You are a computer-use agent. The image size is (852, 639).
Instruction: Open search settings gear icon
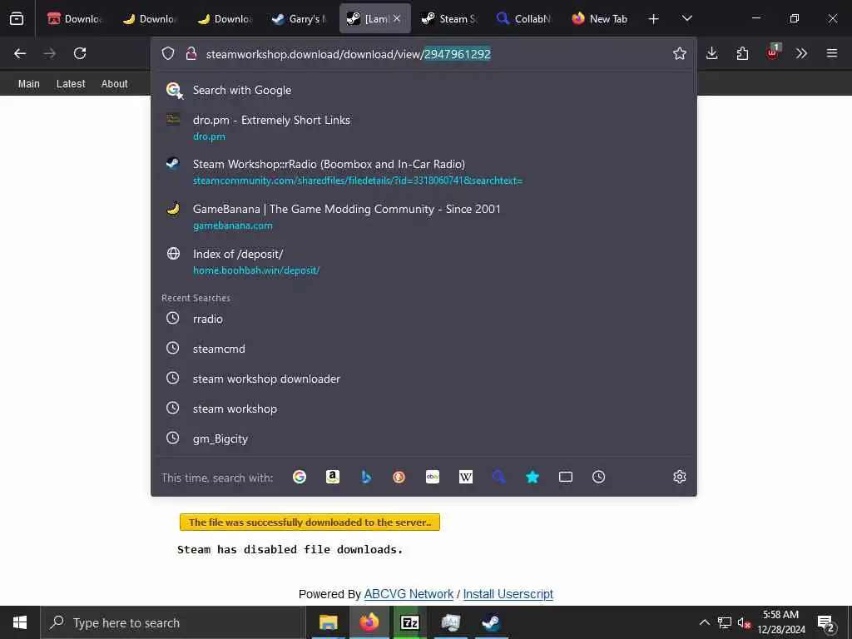click(x=679, y=477)
